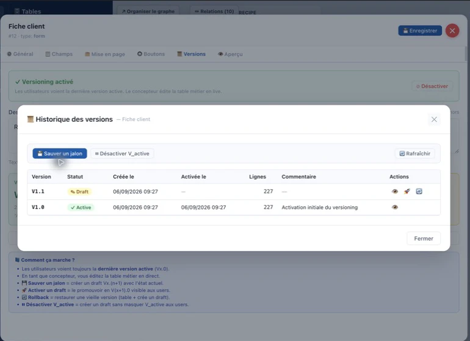Viewport: 470px width, 341px height.
Task: Click the Statut column header
Action: pyautogui.click(x=75, y=177)
